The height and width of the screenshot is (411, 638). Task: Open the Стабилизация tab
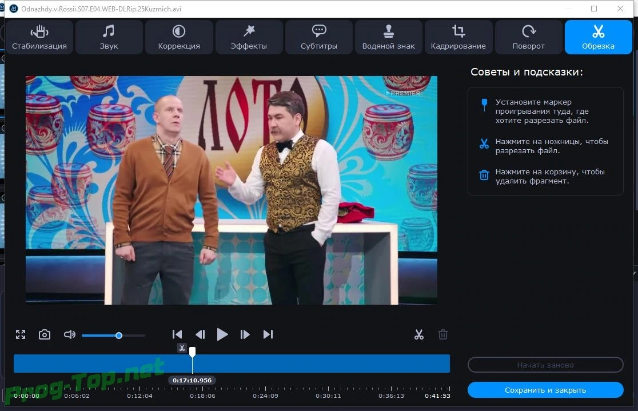coord(39,37)
